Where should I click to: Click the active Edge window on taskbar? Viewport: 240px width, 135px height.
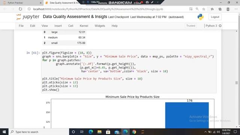coord(125,132)
